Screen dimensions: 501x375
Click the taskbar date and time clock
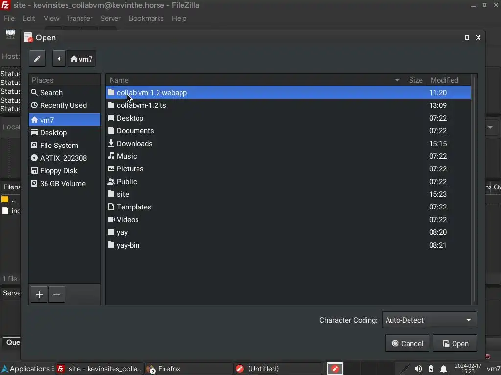(x=468, y=369)
